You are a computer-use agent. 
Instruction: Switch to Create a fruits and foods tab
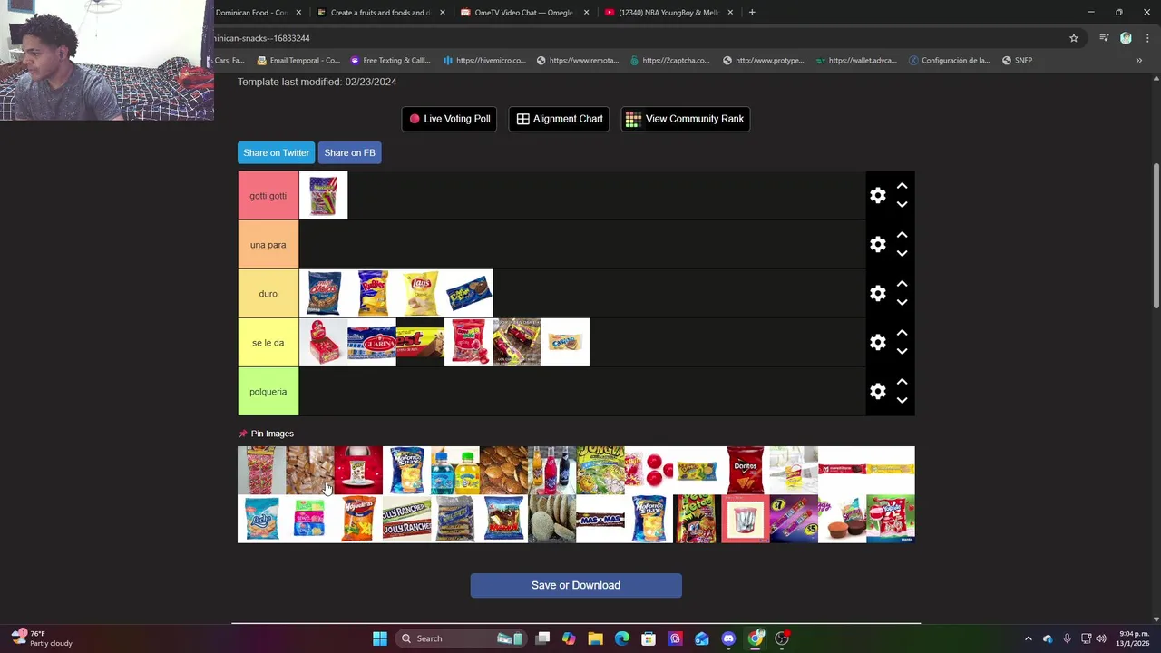[x=379, y=13]
